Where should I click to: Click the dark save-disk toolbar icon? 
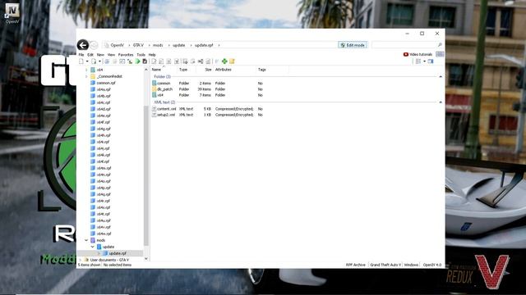[145, 61]
